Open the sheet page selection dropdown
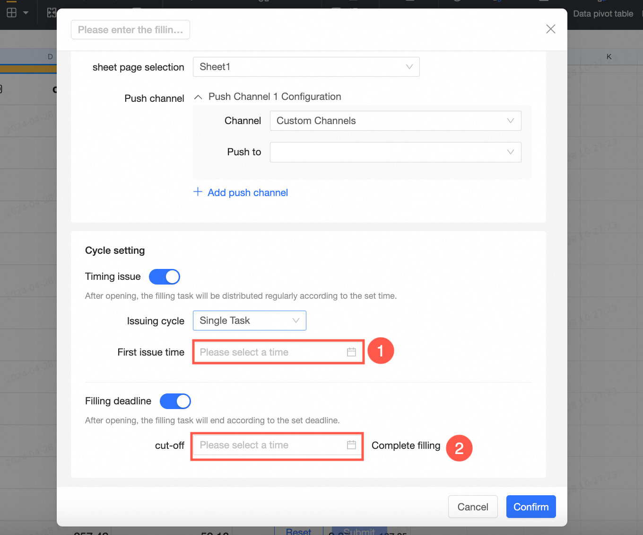Viewport: 643px width, 535px height. [x=306, y=67]
